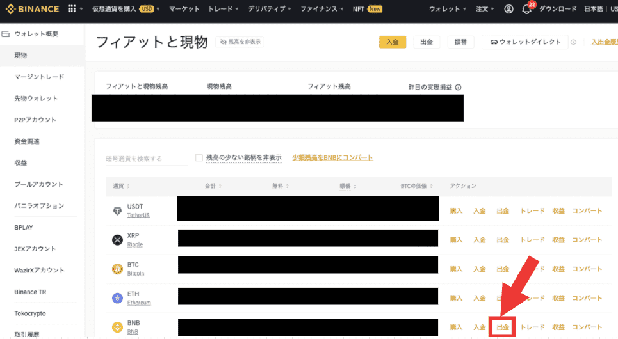The height and width of the screenshot is (339, 618).
Task: Open Binance TR in sidebar
Action: [x=30, y=292]
